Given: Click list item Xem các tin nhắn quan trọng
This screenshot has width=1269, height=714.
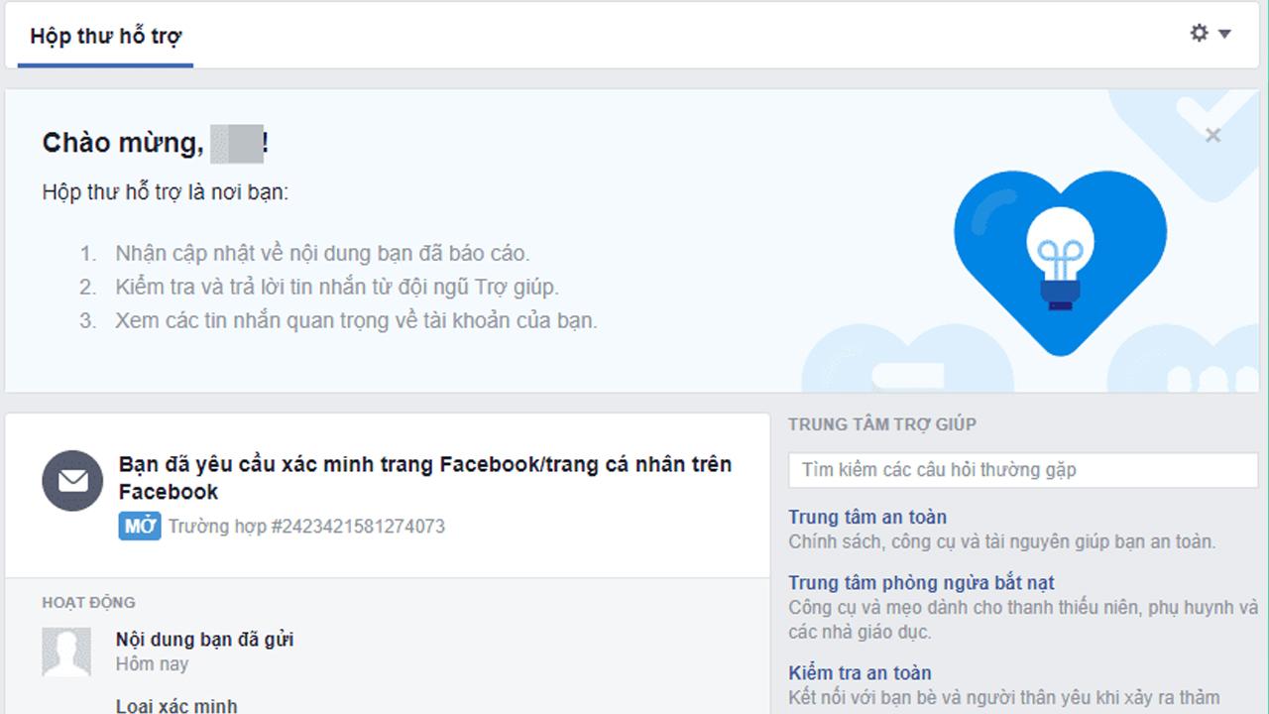Looking at the screenshot, I should (x=356, y=321).
